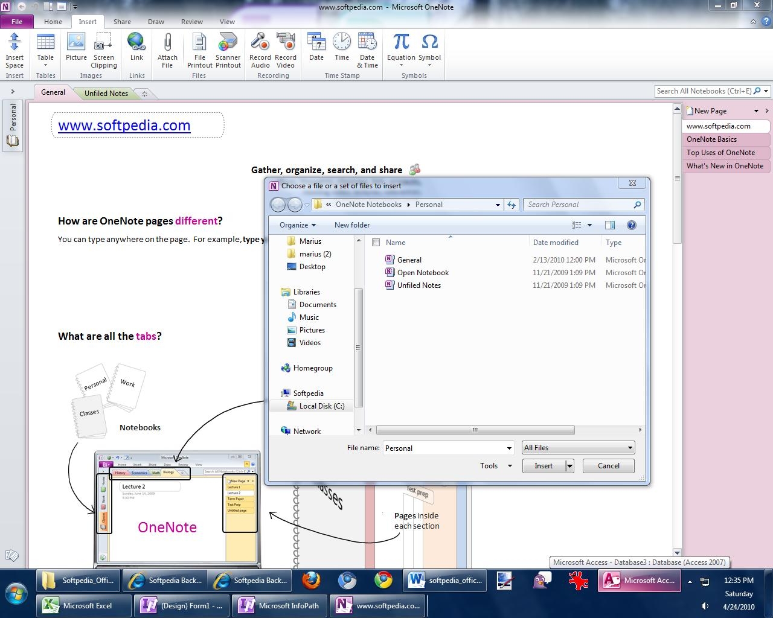The width and height of the screenshot is (773, 618).
Task: Switch to the Draw ribbon tab
Action: pyautogui.click(x=156, y=22)
